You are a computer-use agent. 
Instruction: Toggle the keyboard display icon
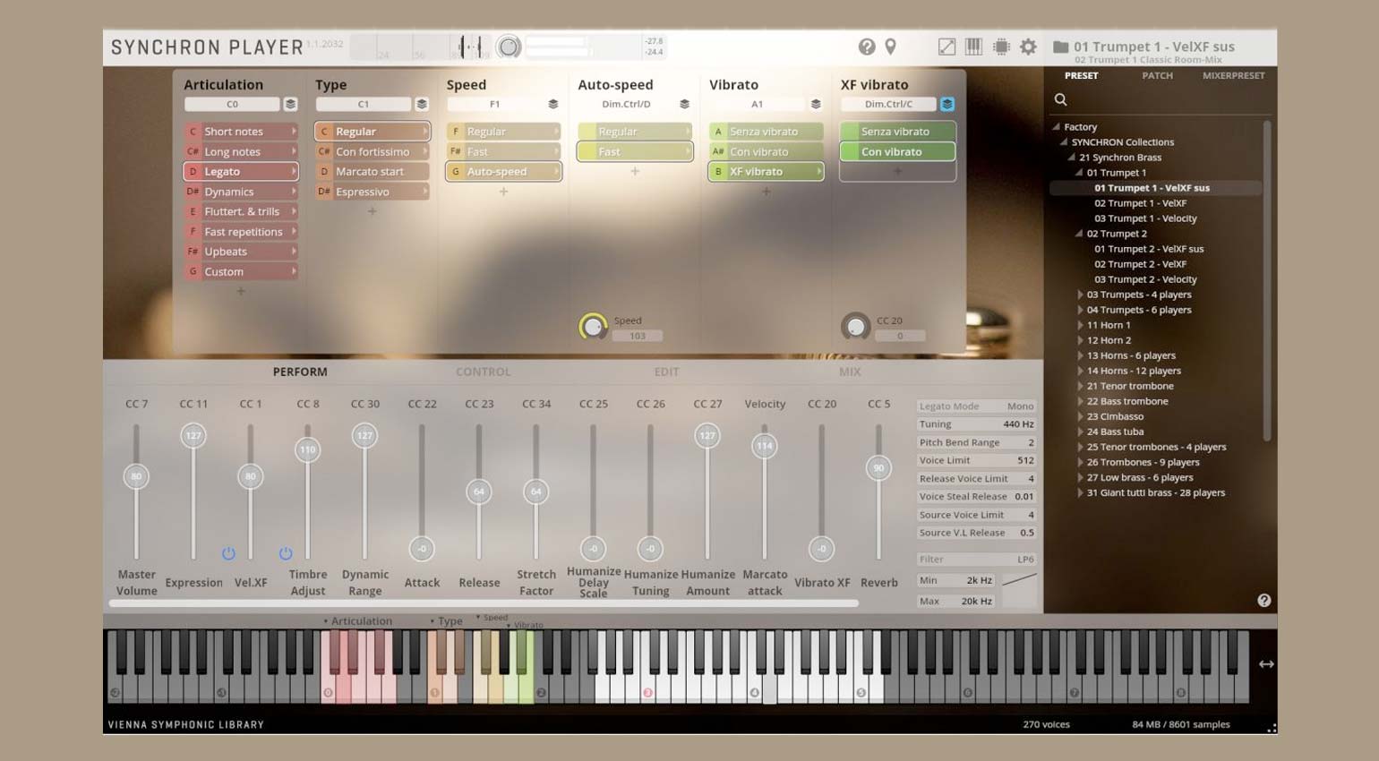973,47
